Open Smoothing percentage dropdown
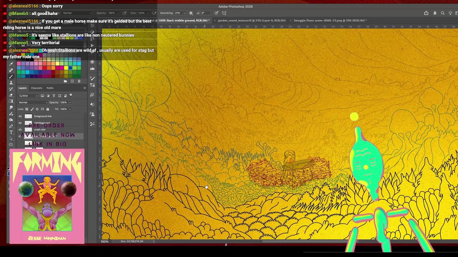This screenshot has width=458, height=257. tap(185, 13)
